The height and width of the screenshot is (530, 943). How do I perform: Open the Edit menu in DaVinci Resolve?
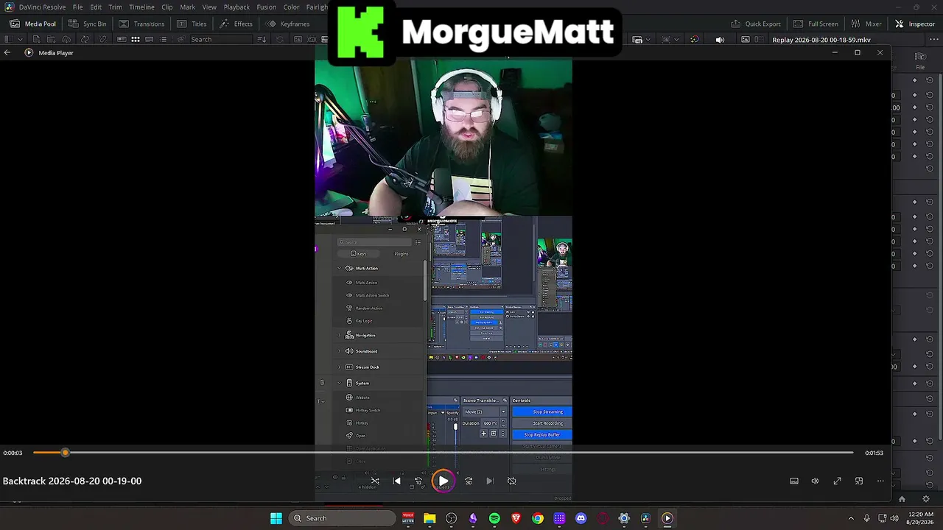(96, 7)
